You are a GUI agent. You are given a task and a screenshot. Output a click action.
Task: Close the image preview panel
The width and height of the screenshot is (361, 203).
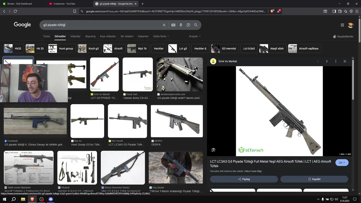point(345,61)
